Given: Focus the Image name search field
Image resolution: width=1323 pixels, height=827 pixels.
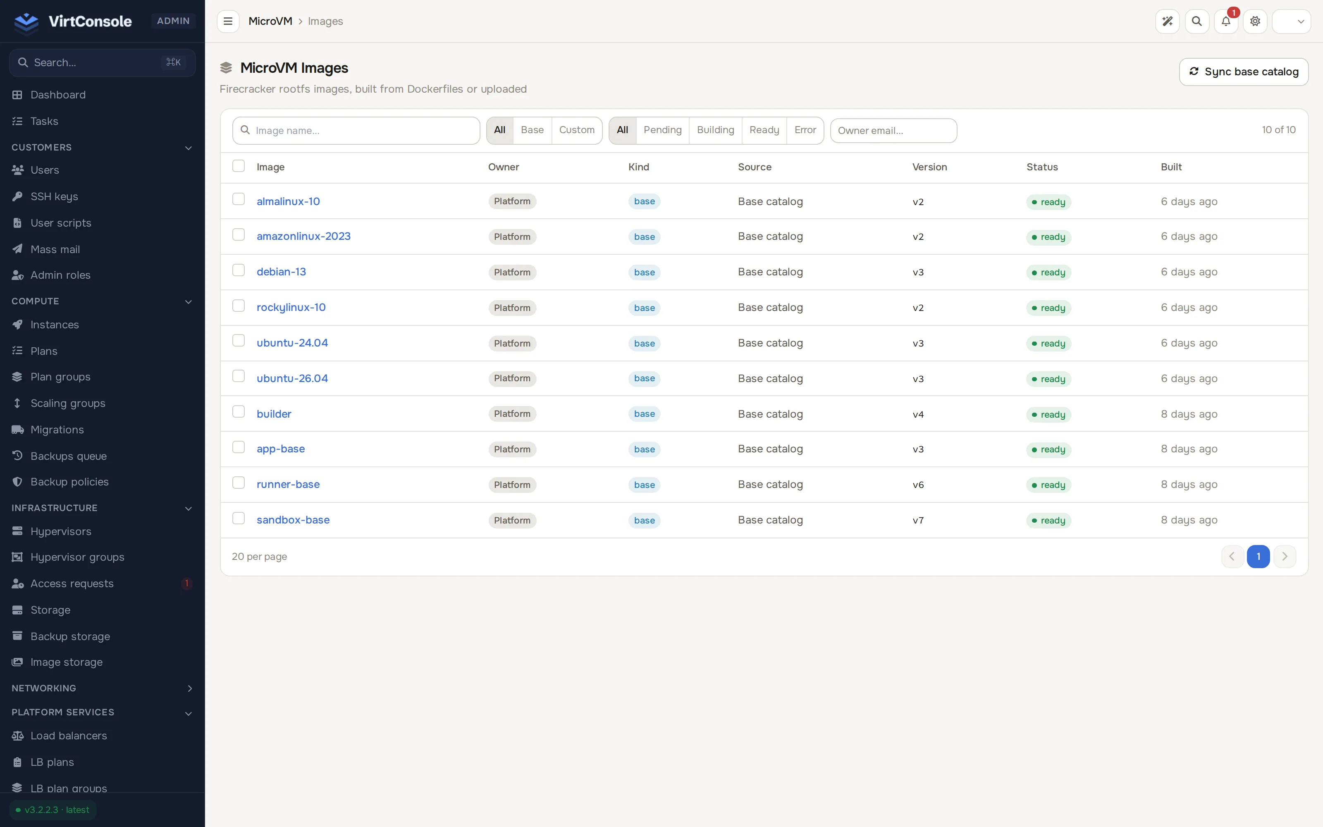Looking at the screenshot, I should tap(356, 131).
